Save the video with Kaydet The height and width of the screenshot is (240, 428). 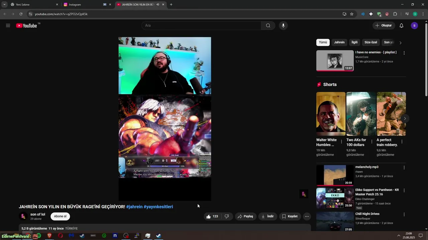[290, 216]
